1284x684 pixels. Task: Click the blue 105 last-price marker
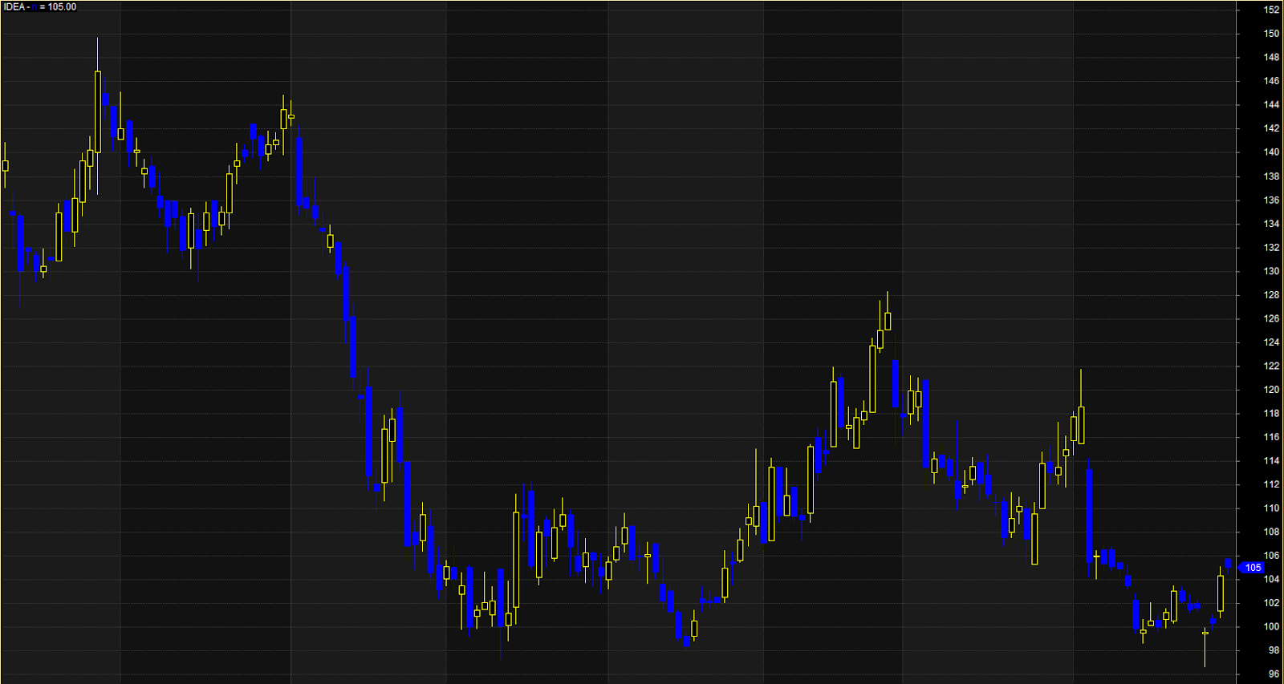(x=1252, y=568)
